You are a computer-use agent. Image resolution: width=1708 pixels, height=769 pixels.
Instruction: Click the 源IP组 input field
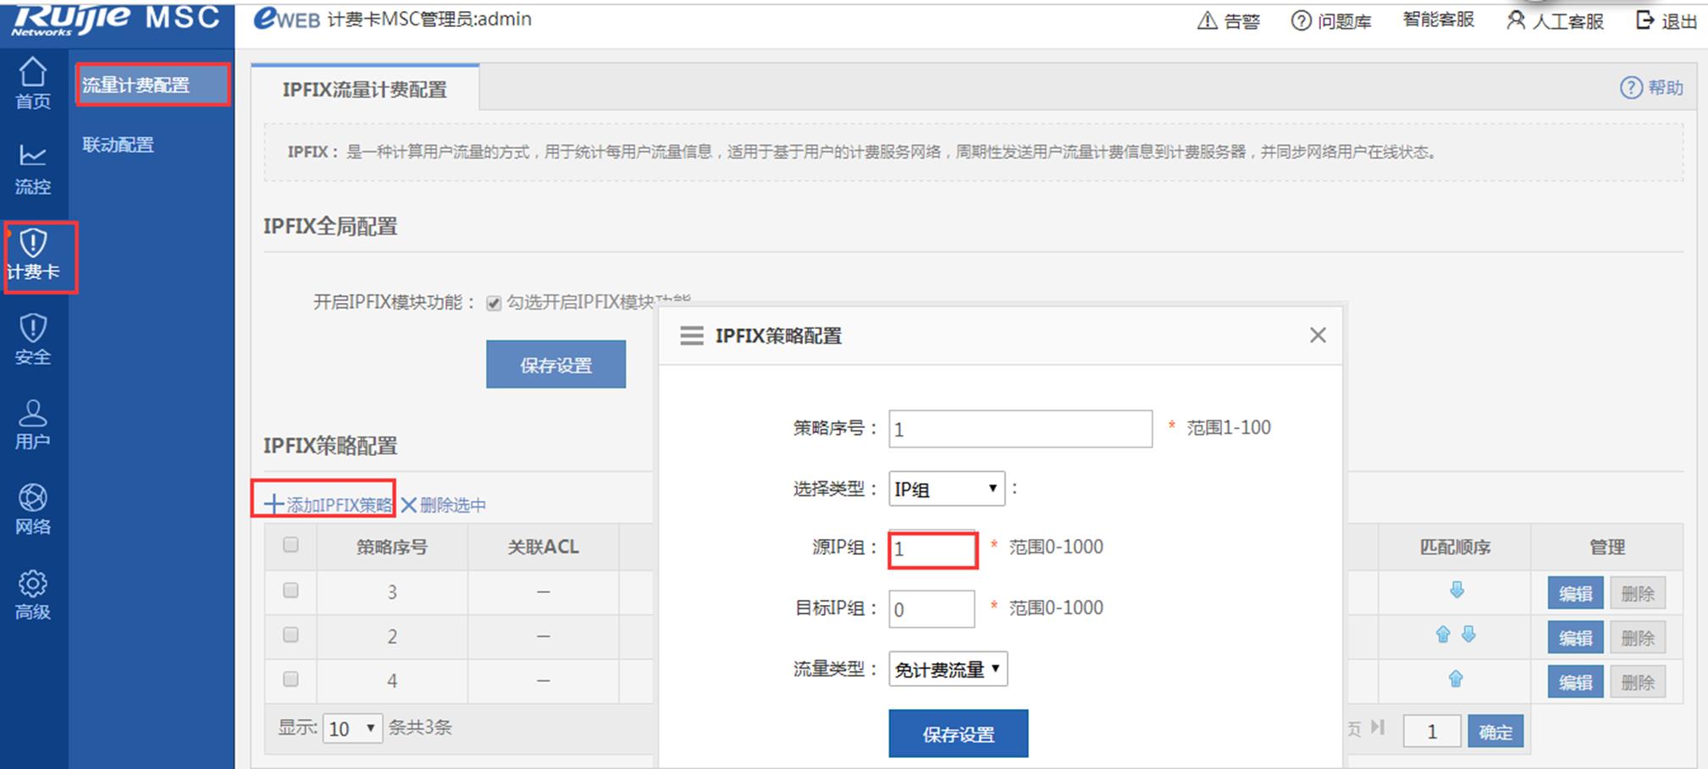[932, 549]
